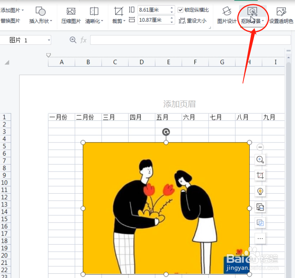Click 添加页眉 header placeholder
This screenshot has width=295, height=278.
179,104
